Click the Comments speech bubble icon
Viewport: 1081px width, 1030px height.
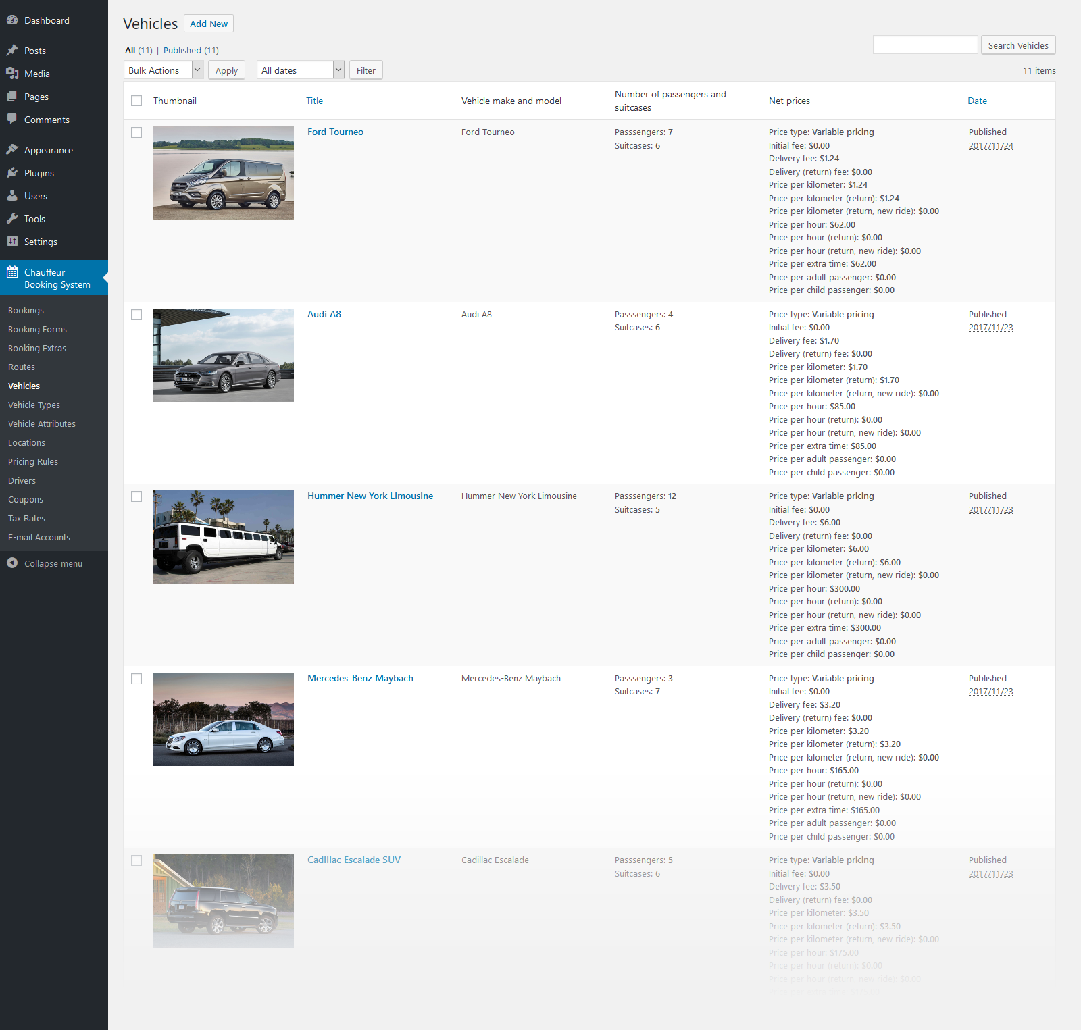tap(12, 120)
